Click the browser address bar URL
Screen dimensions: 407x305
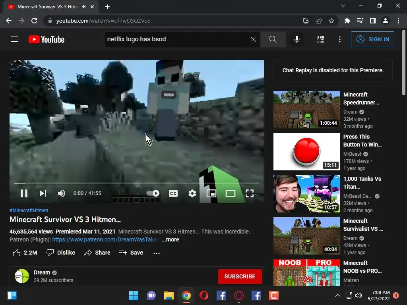point(103,21)
